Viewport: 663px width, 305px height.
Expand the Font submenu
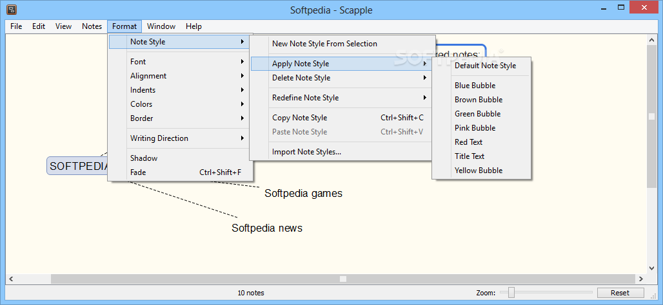tap(181, 62)
